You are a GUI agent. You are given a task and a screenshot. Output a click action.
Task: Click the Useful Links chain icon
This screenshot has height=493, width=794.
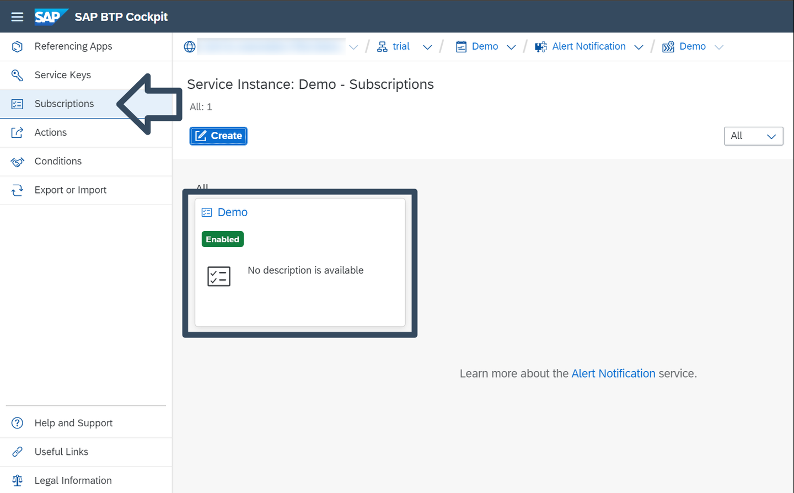[18, 452]
